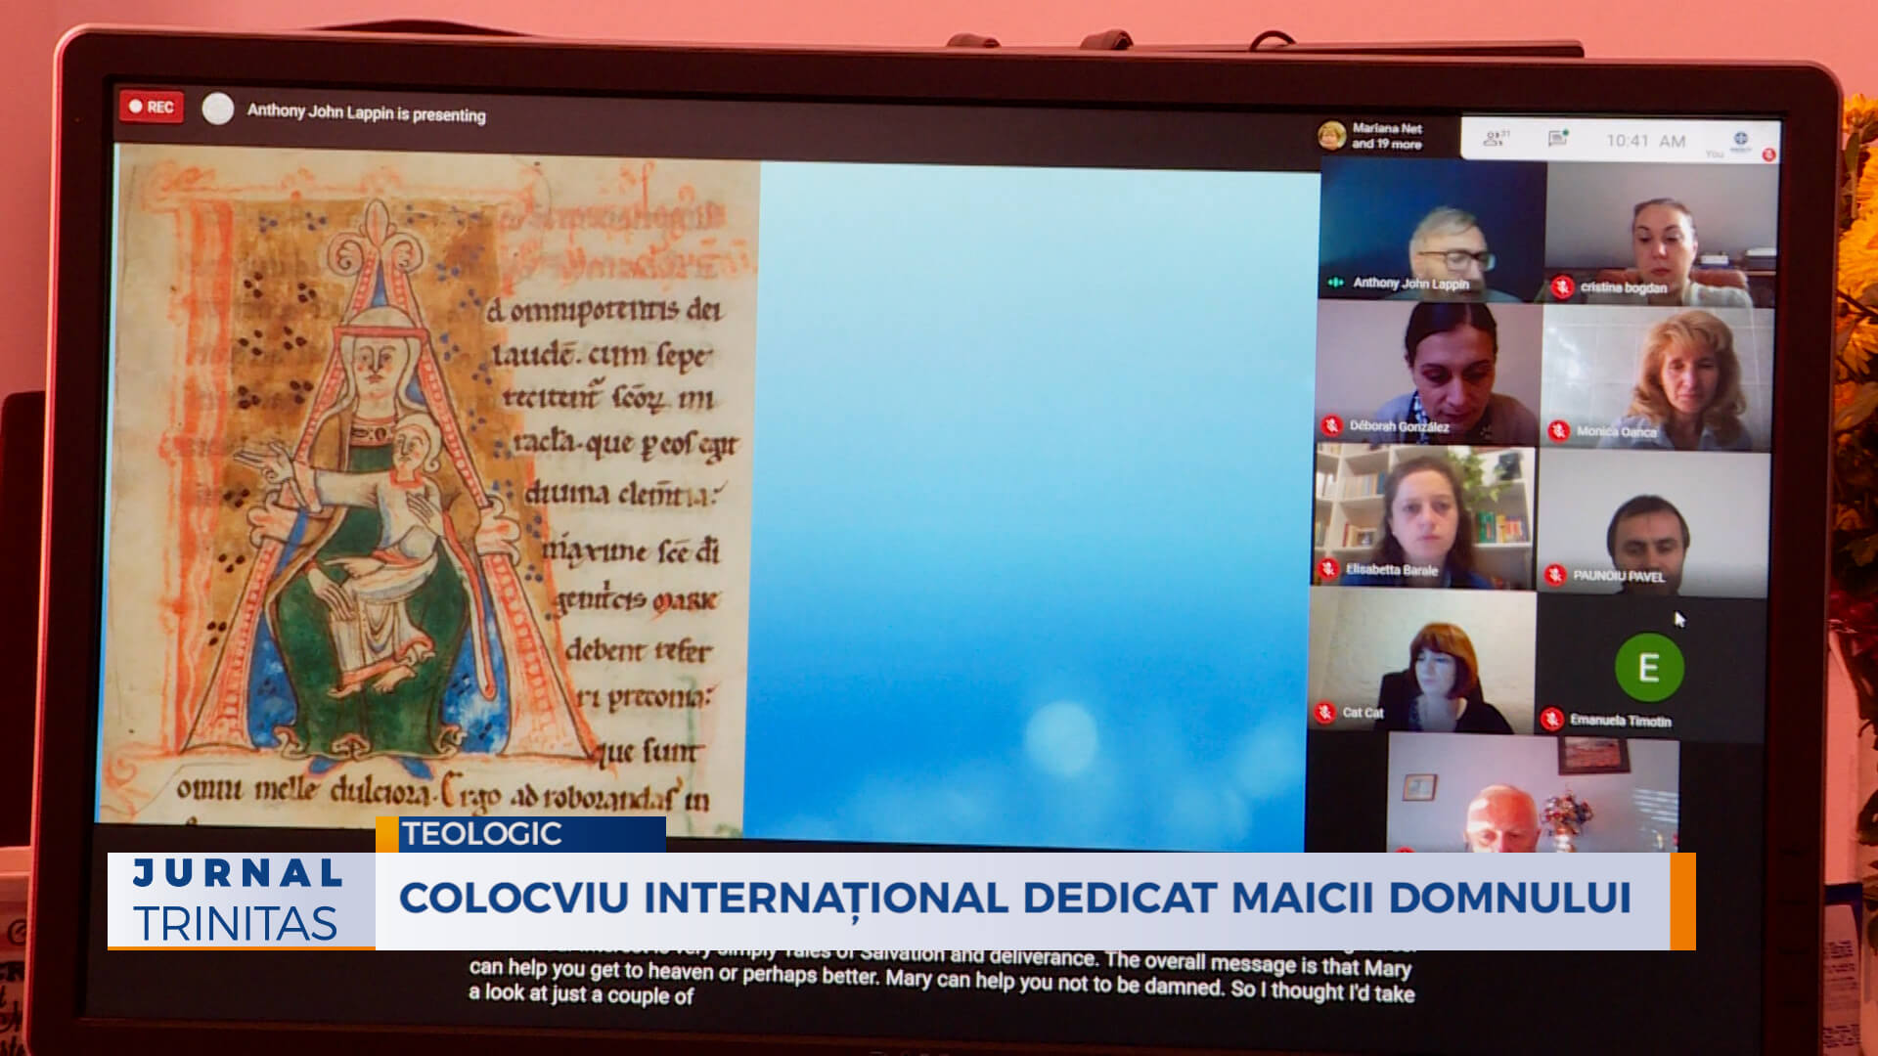The height and width of the screenshot is (1056, 1878).
Task: Click the mute icon on Déborah González's tile
Action: click(1331, 425)
